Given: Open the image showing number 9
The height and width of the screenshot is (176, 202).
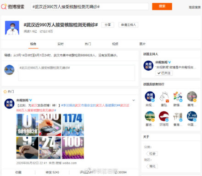Looking at the screenshot, I should pos(28,148).
